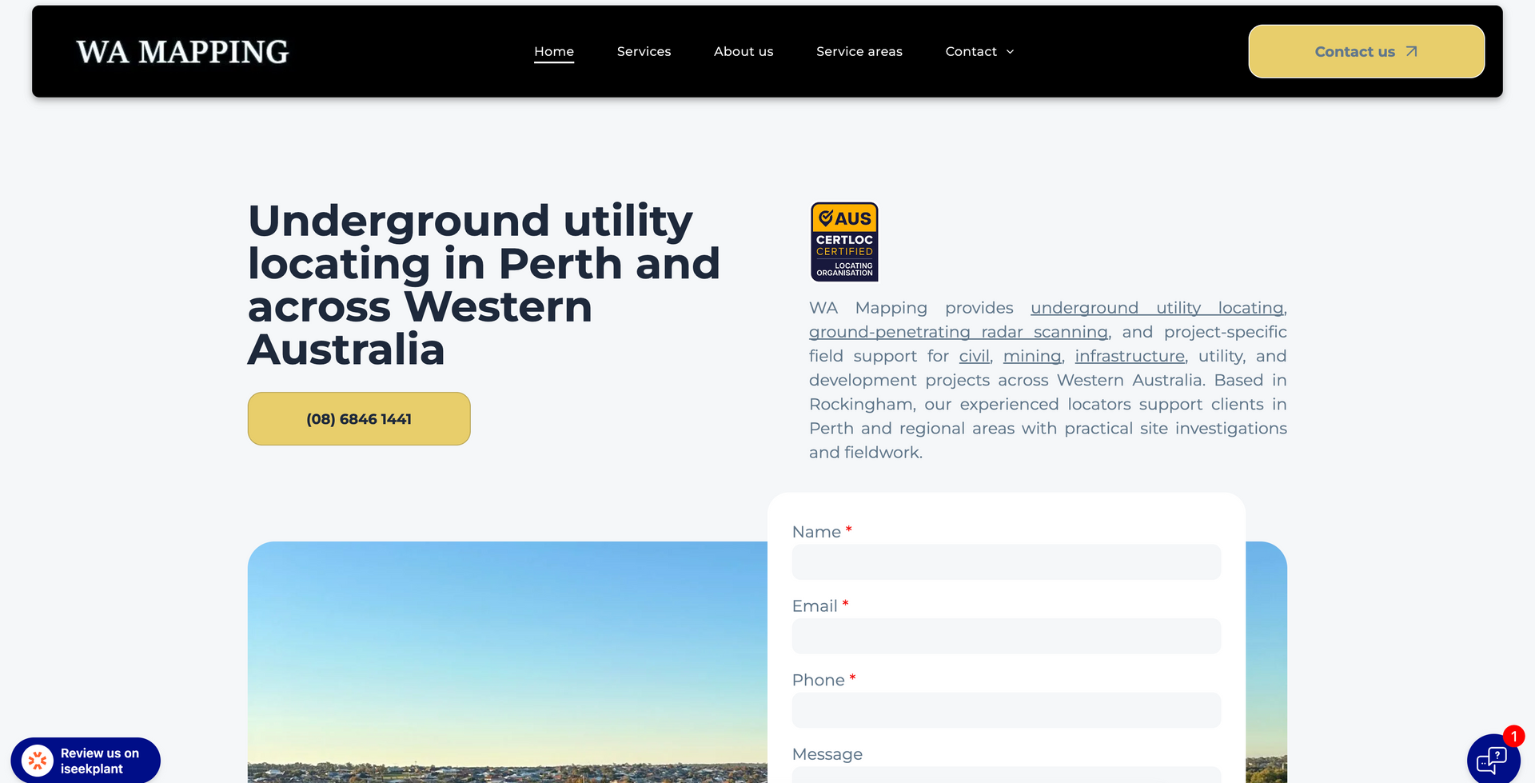
Task: Follow the underground utility locating link
Action: (x=1157, y=308)
